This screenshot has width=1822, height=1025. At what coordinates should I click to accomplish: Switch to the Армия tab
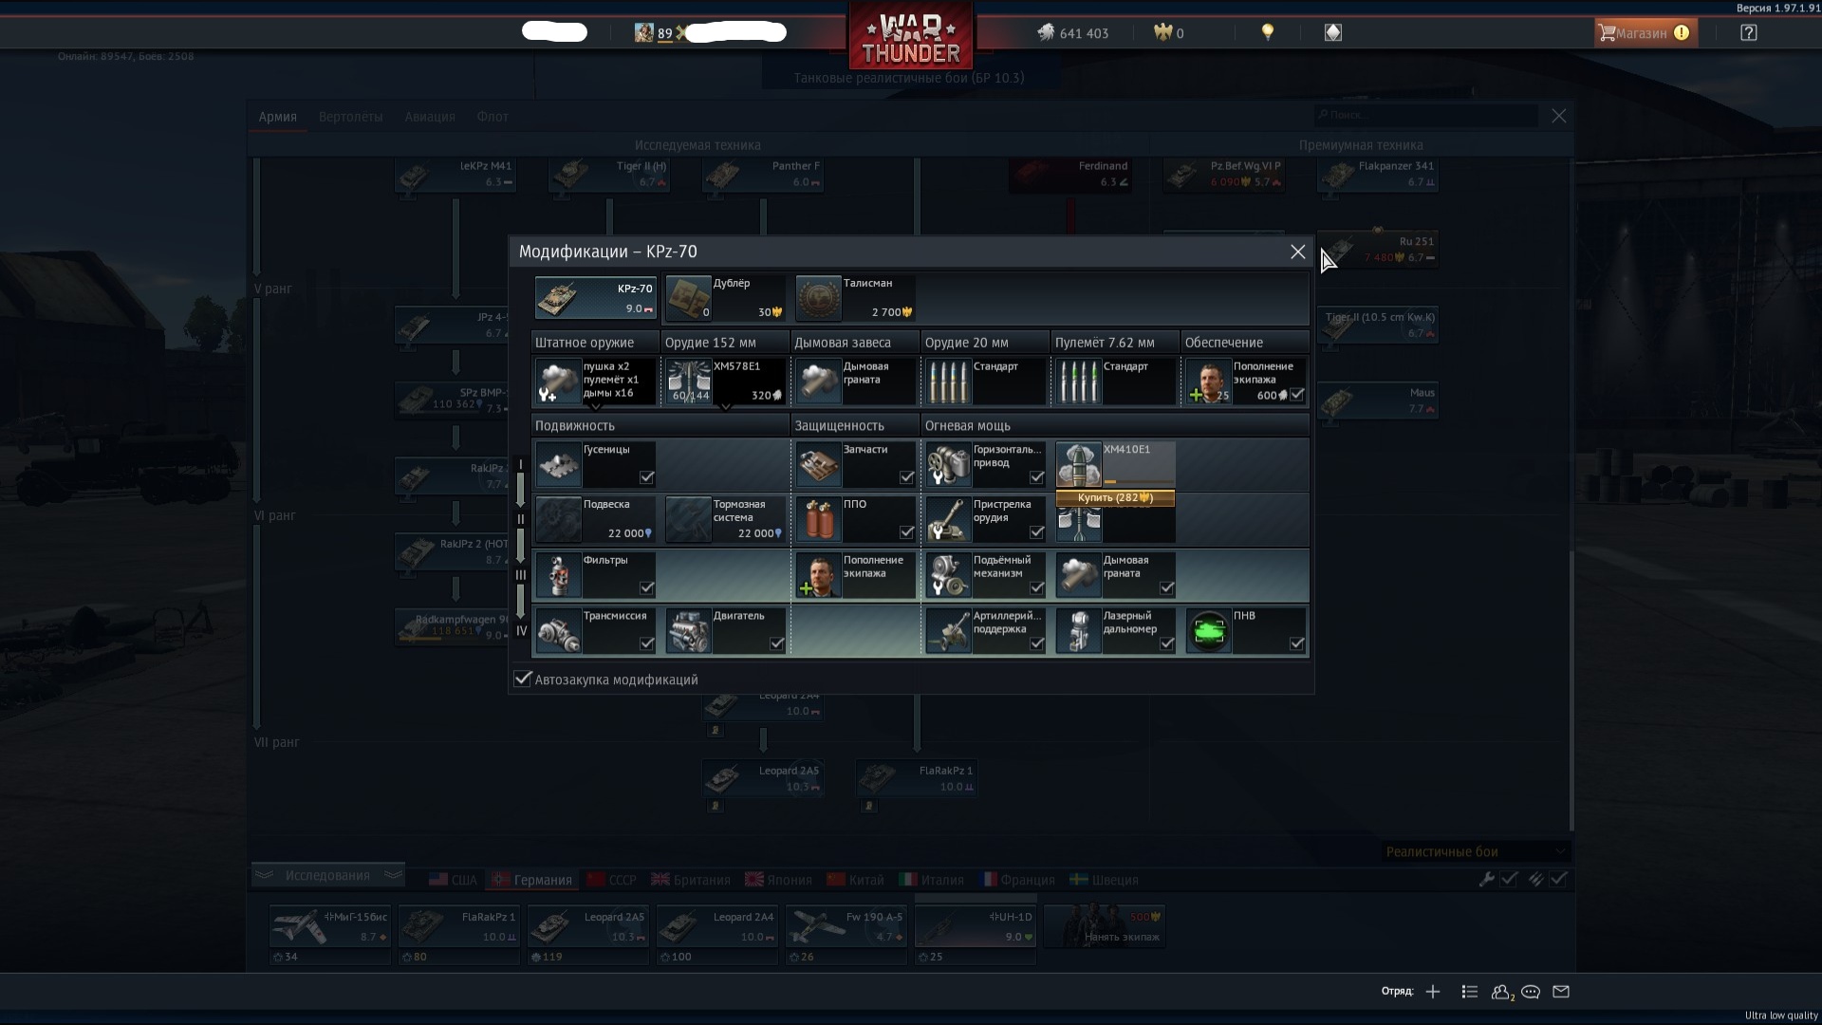(x=278, y=117)
